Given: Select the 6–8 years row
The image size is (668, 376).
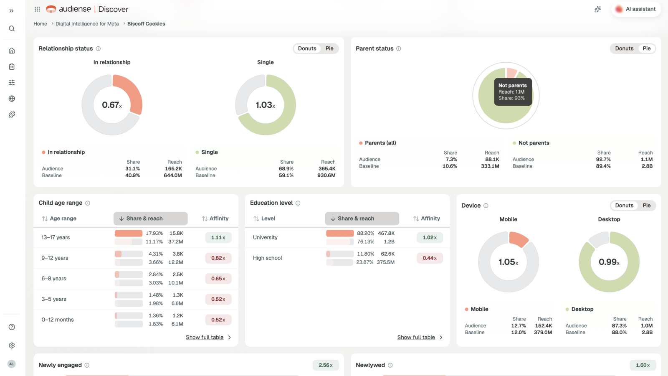Looking at the screenshot, I should tap(136, 279).
